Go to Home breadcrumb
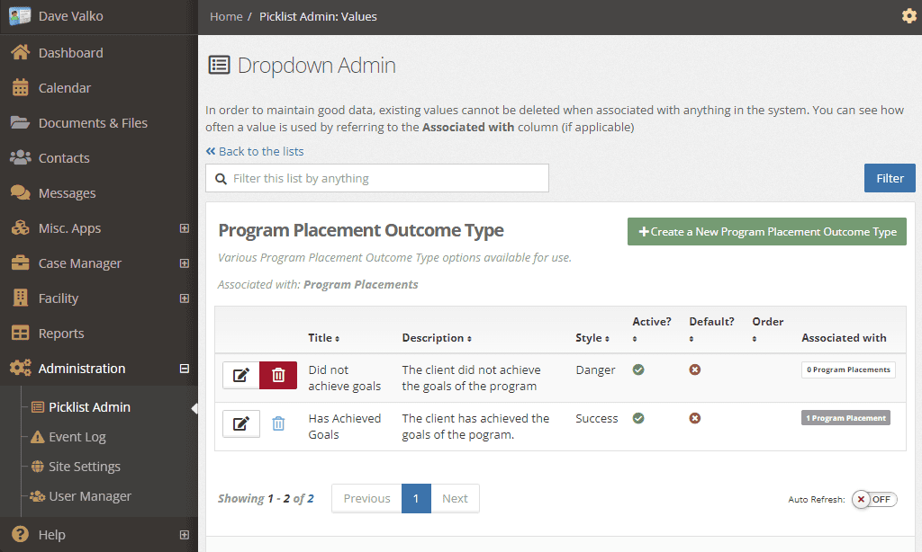This screenshot has height=552, width=922. 226,16
